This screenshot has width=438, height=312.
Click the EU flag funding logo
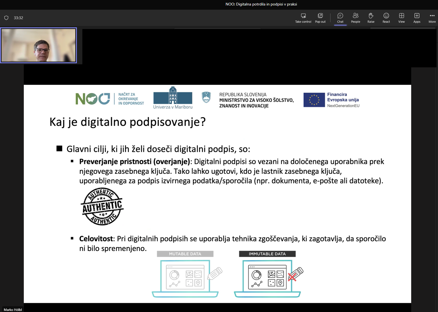tap(314, 100)
